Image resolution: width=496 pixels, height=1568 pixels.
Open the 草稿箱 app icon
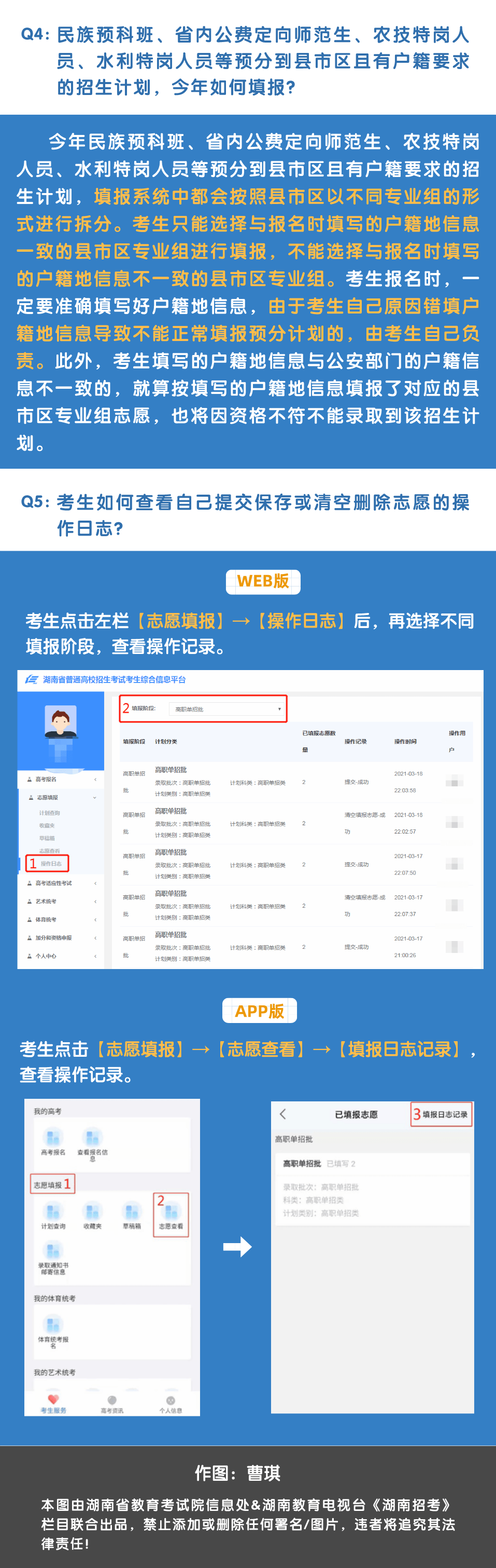[x=131, y=1216]
